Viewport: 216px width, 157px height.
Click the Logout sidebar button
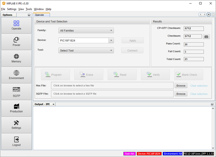(x=16, y=141)
